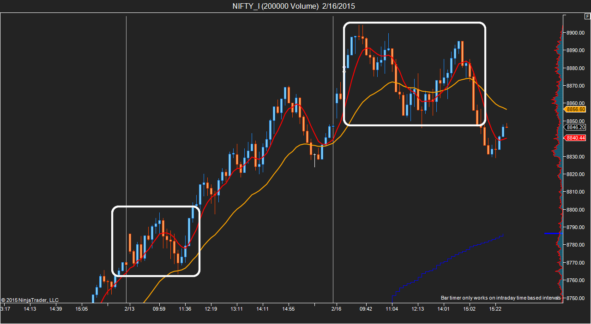Image resolution: width=591 pixels, height=324 pixels.
Task: Click the 8820.00 price axis label
Action: pyautogui.click(x=576, y=174)
